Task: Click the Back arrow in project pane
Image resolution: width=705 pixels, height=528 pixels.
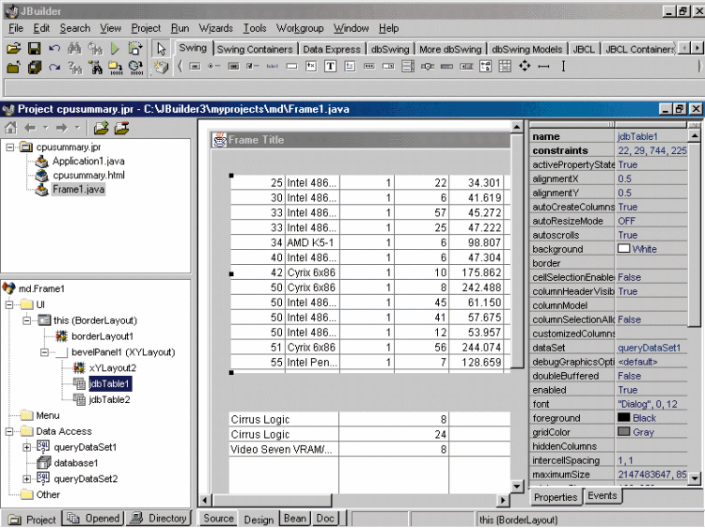Action: pyautogui.click(x=30, y=128)
